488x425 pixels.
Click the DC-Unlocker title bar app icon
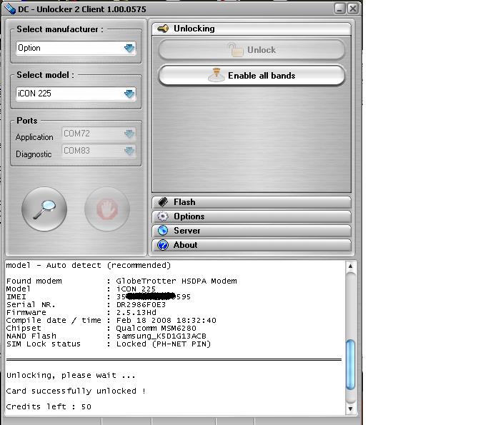point(9,9)
